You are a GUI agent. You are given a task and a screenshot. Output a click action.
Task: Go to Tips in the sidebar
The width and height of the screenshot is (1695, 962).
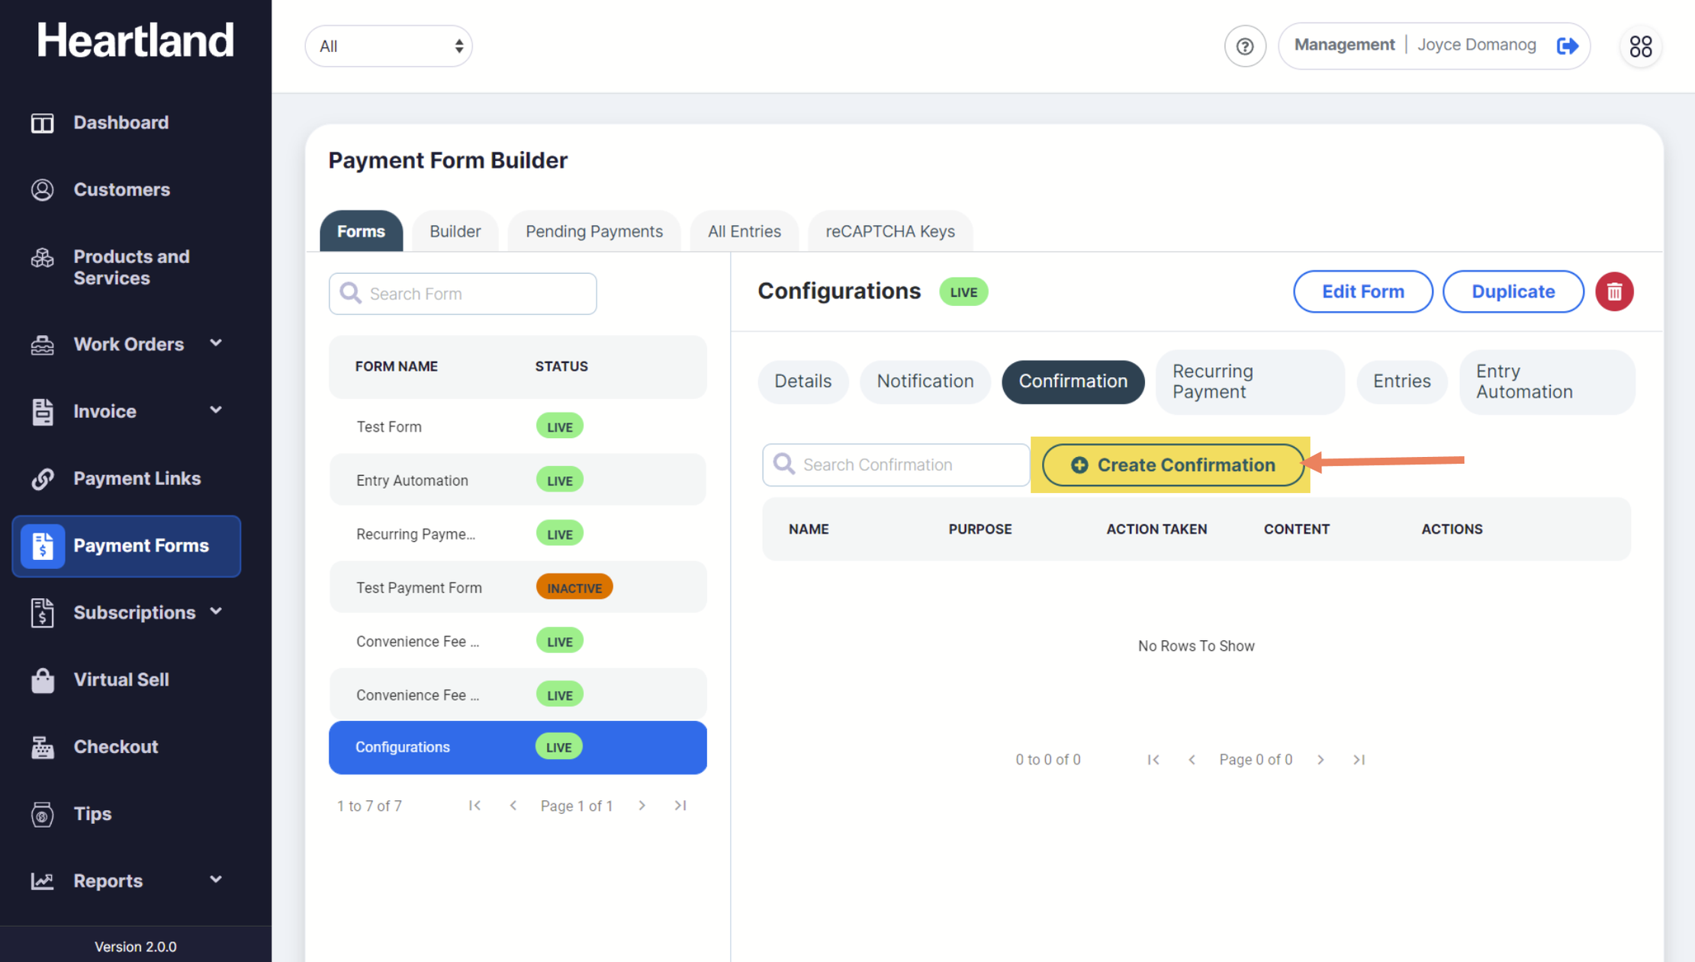[92, 814]
